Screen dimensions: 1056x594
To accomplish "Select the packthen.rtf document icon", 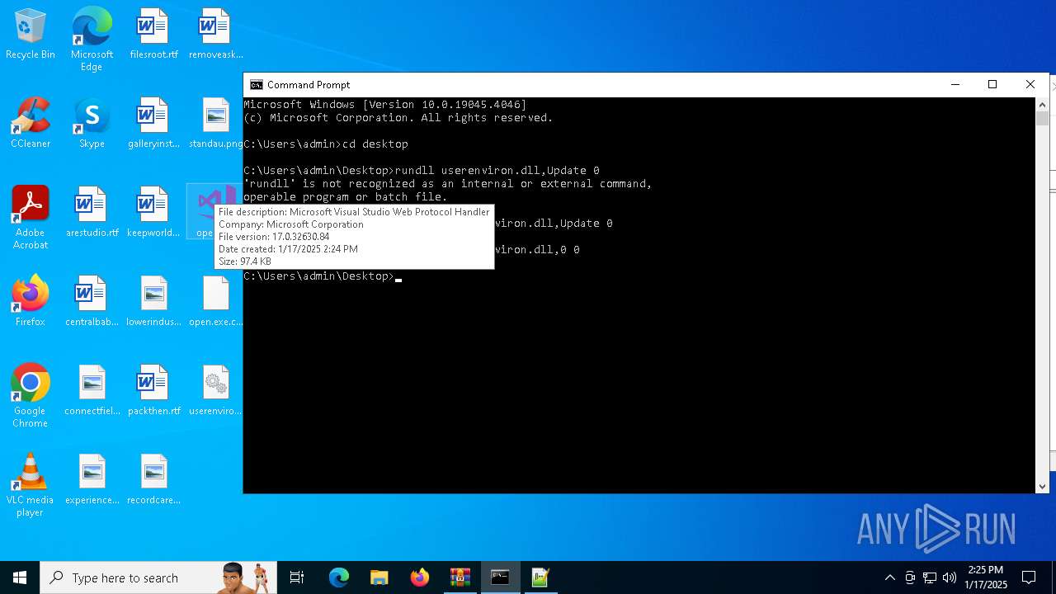I will (x=153, y=391).
